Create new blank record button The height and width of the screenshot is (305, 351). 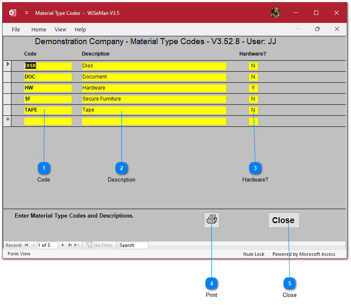tap(76, 245)
